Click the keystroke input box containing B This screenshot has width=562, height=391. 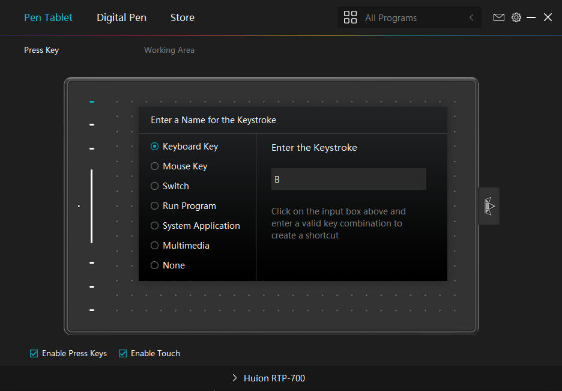click(x=348, y=179)
